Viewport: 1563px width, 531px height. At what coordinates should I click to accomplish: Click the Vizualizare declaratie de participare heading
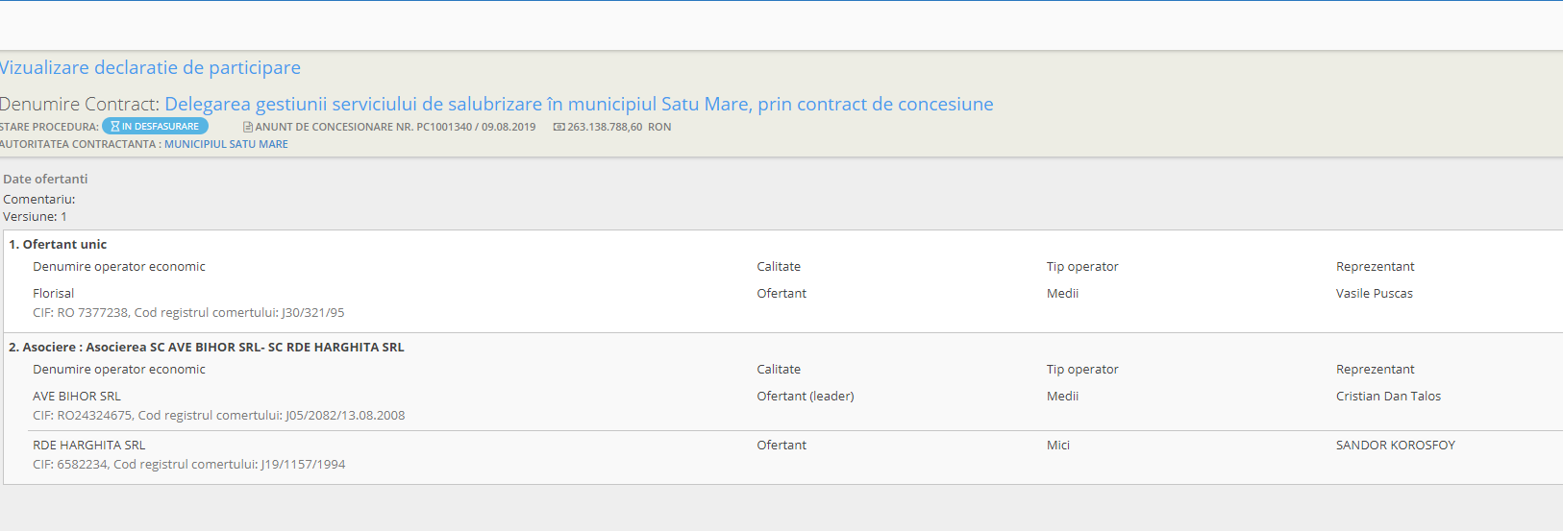150,67
